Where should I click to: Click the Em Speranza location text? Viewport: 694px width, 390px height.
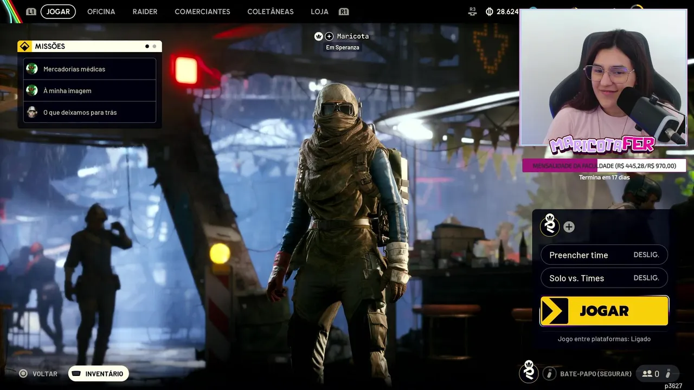[x=343, y=48]
